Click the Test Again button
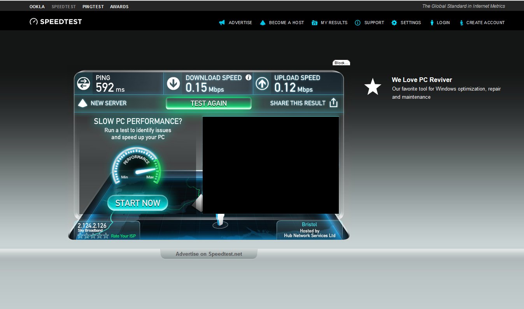Screen dimensions: 524x309 (x=209, y=103)
